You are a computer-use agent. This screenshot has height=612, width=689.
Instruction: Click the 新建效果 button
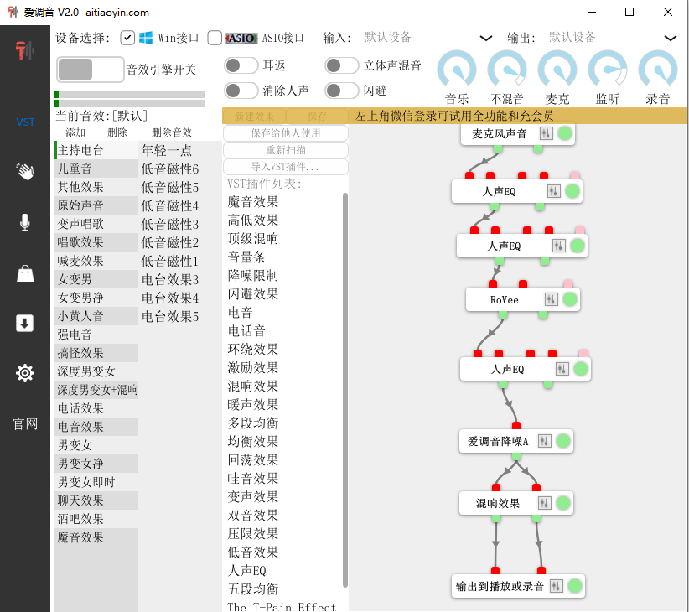254,116
